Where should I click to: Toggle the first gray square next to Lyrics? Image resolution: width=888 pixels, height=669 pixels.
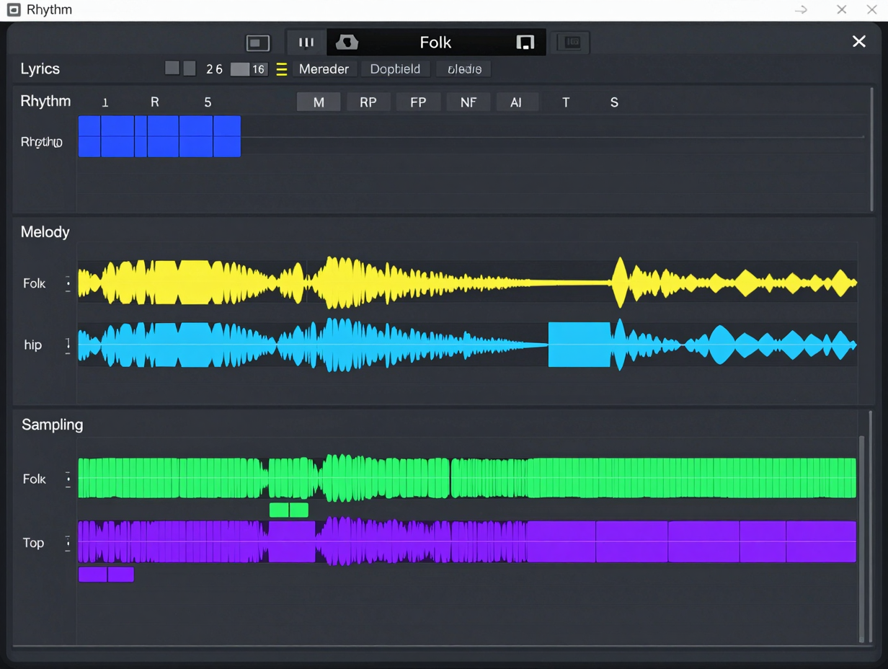(x=172, y=68)
